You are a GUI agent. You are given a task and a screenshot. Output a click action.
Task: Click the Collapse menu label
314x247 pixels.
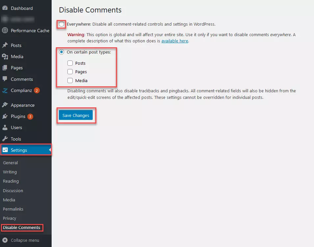pyautogui.click(x=25, y=240)
